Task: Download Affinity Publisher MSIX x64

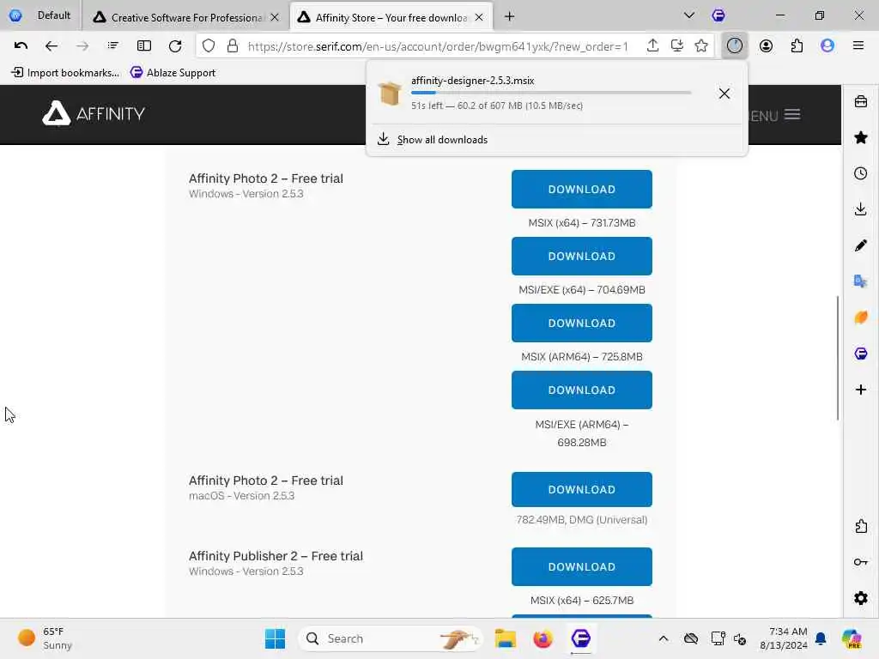Action: pos(581,566)
